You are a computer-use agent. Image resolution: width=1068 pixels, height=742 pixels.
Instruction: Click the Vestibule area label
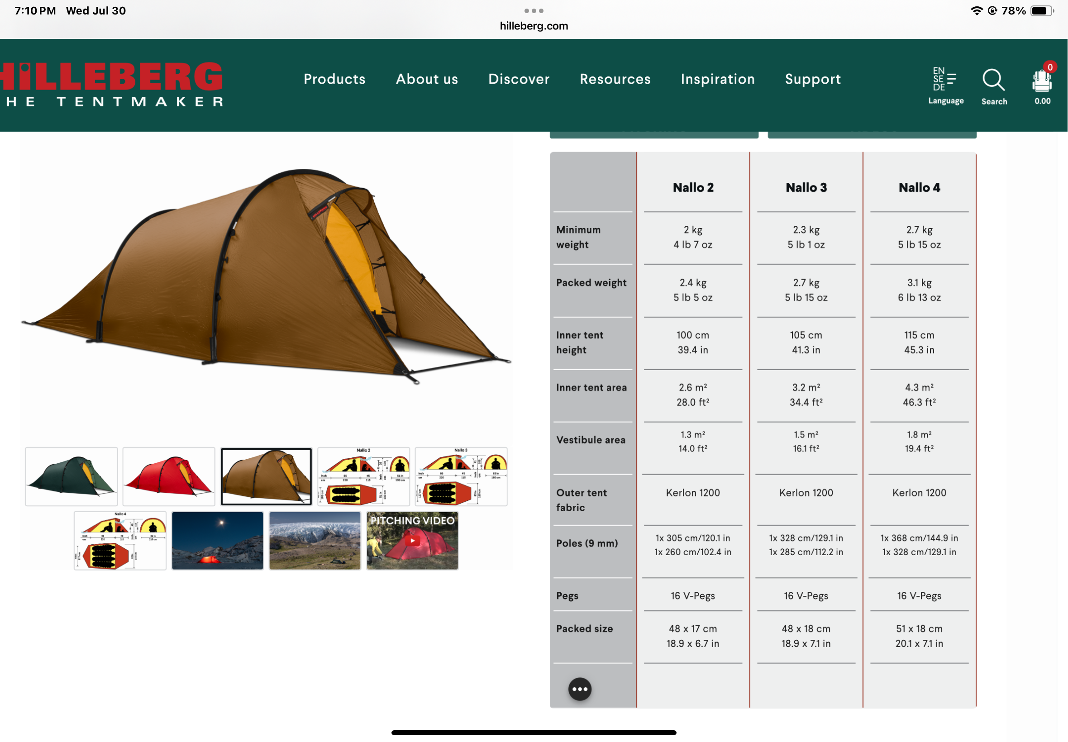pos(591,440)
